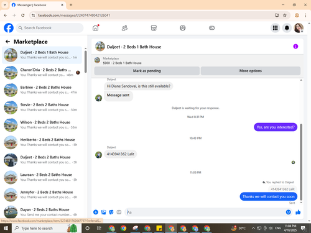Select the Messenger | Facebook tab
Viewport: 311px width, 233px height.
[x=38, y=5]
